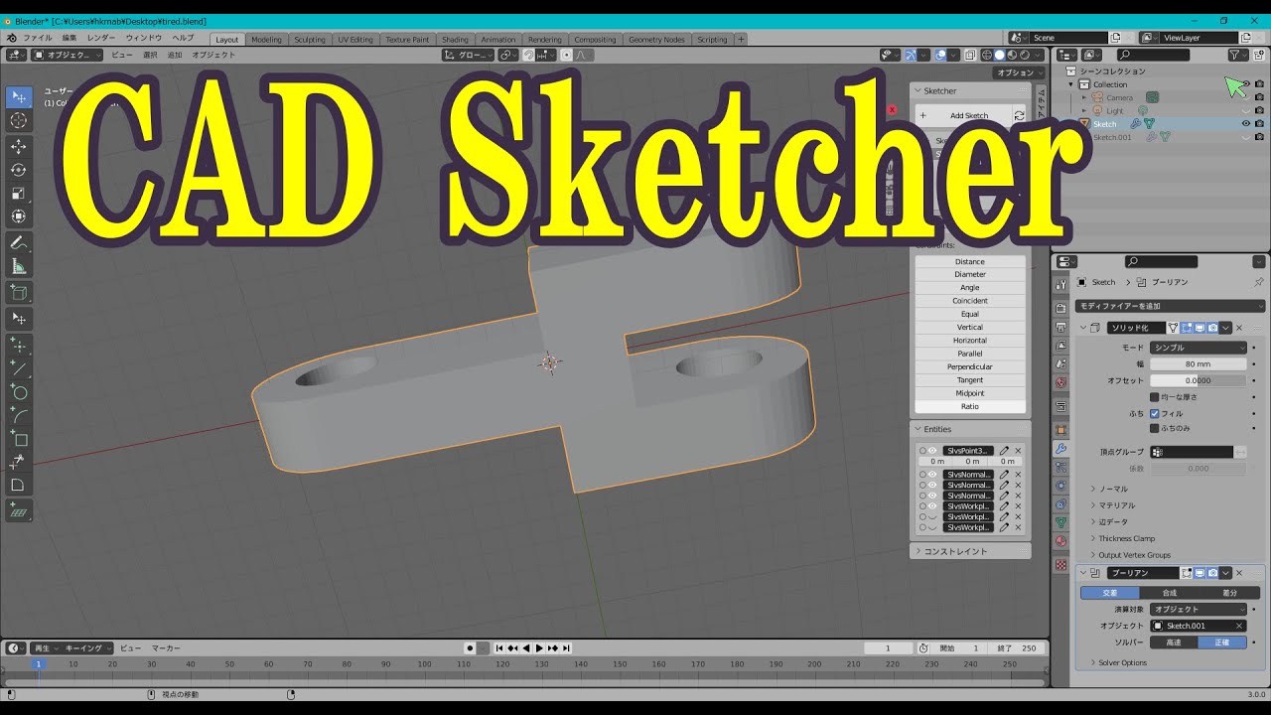1271x715 pixels.
Task: Click the new collection icon in outliner
Action: (x=1259, y=56)
